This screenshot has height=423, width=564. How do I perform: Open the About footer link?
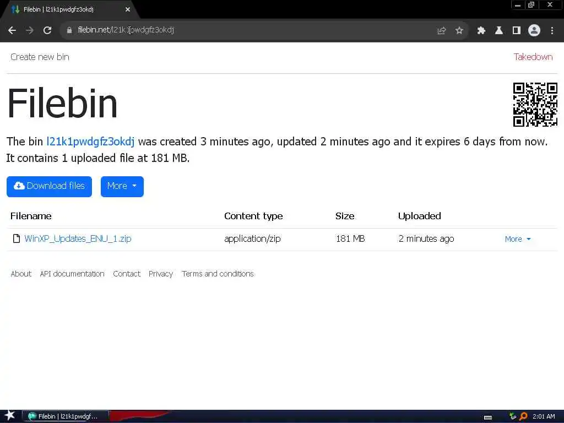pos(21,274)
